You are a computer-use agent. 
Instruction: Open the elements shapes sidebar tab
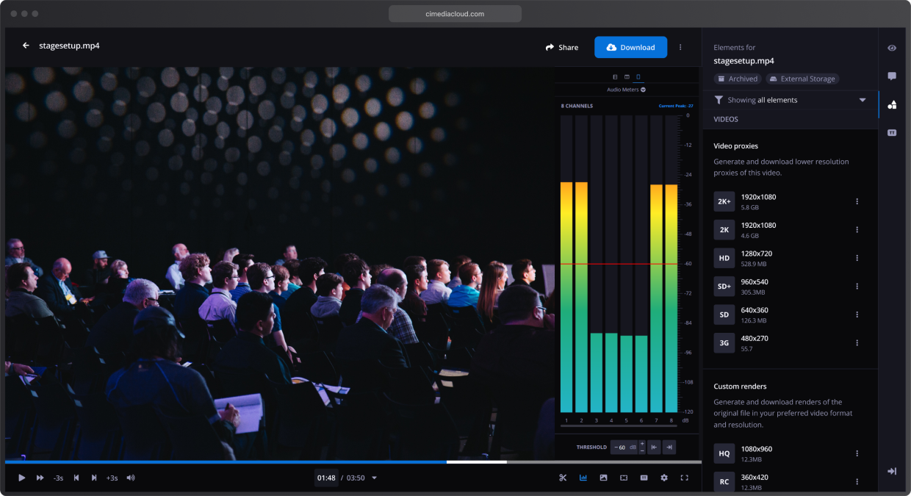pyautogui.click(x=892, y=104)
